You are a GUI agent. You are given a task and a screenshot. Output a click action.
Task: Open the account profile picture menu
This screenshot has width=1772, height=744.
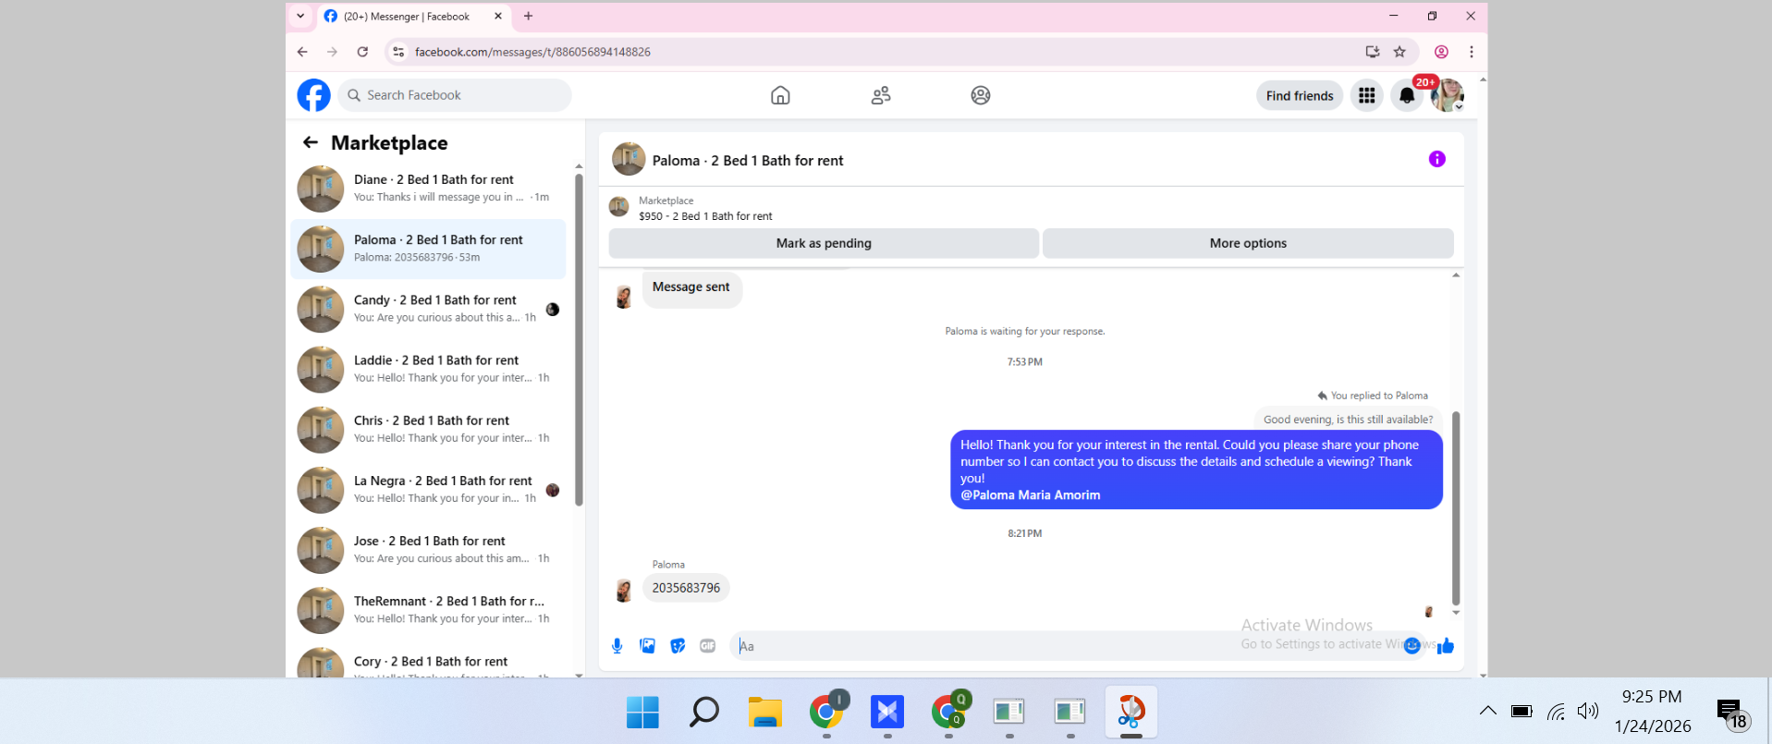[1447, 95]
